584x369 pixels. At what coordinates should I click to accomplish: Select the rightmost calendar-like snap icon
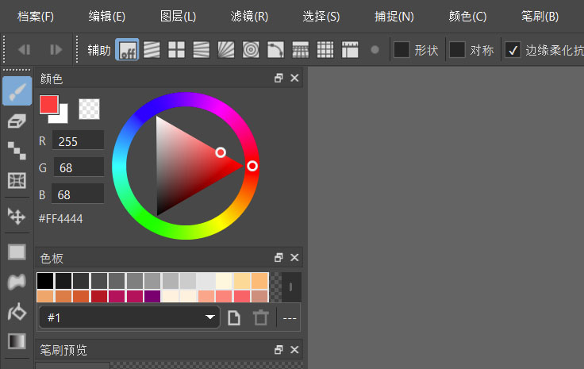point(350,49)
